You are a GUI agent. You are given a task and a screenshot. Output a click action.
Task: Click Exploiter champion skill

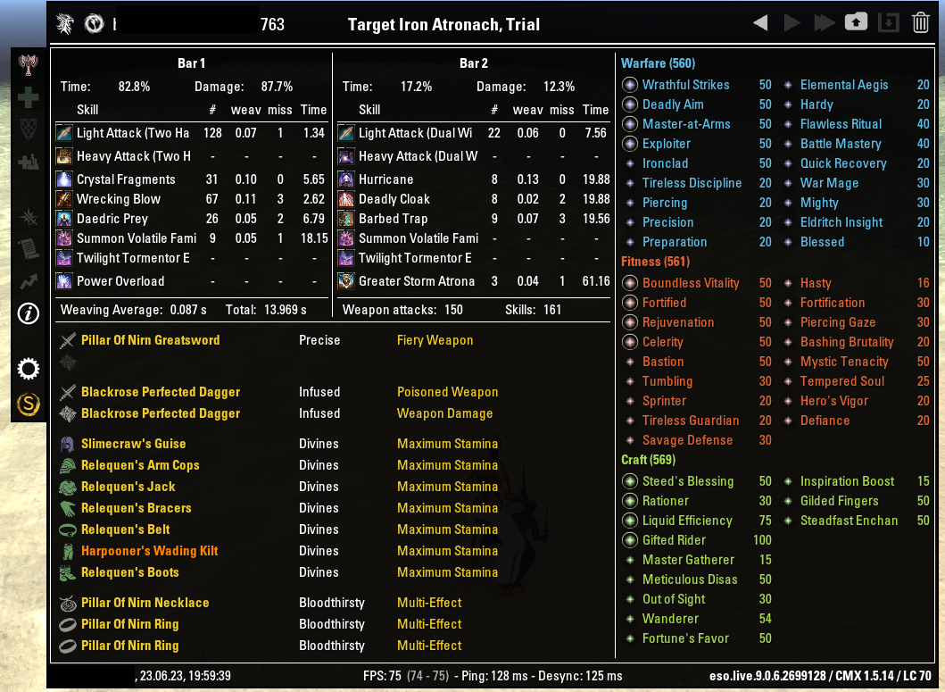pyautogui.click(x=667, y=144)
